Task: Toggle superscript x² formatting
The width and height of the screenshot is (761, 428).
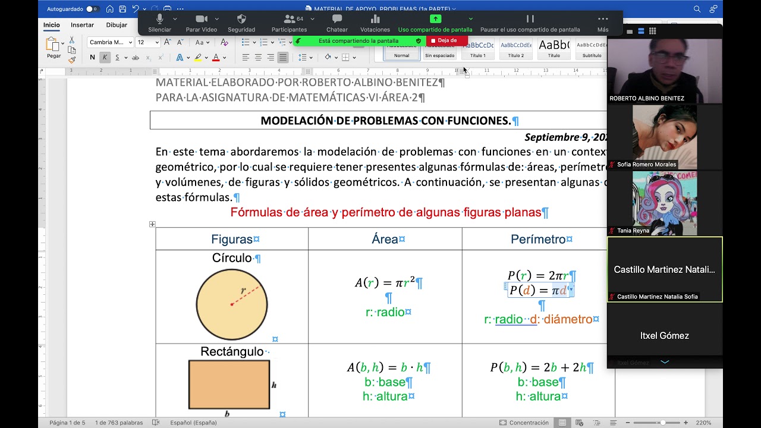Action: 161,58
